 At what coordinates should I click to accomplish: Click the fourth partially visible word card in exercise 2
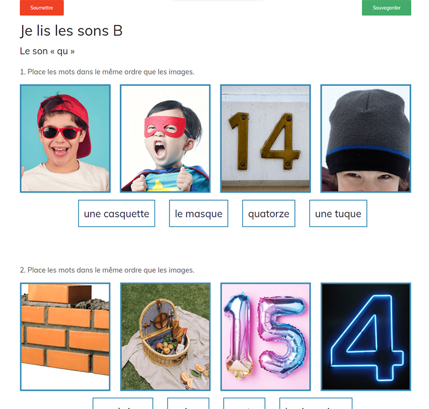pyautogui.click(x=316, y=404)
